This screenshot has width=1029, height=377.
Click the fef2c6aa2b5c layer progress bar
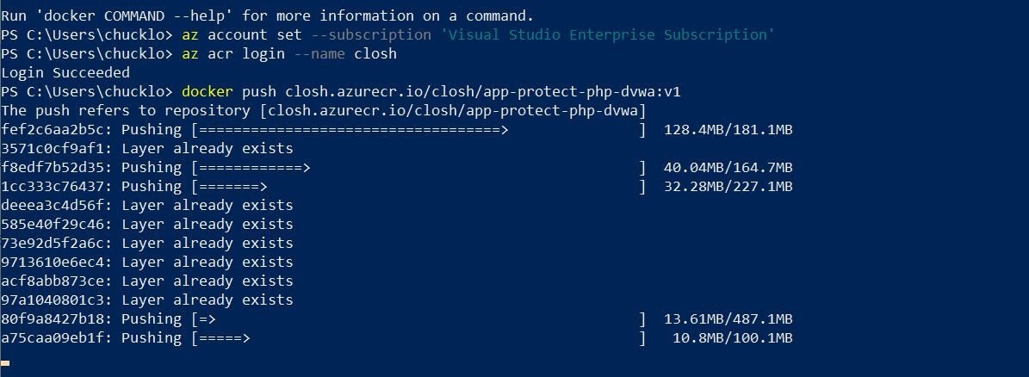(419, 130)
